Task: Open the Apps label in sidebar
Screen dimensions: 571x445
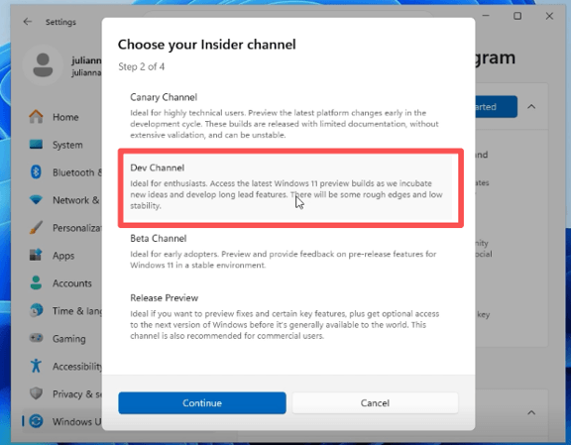Action: tap(63, 256)
